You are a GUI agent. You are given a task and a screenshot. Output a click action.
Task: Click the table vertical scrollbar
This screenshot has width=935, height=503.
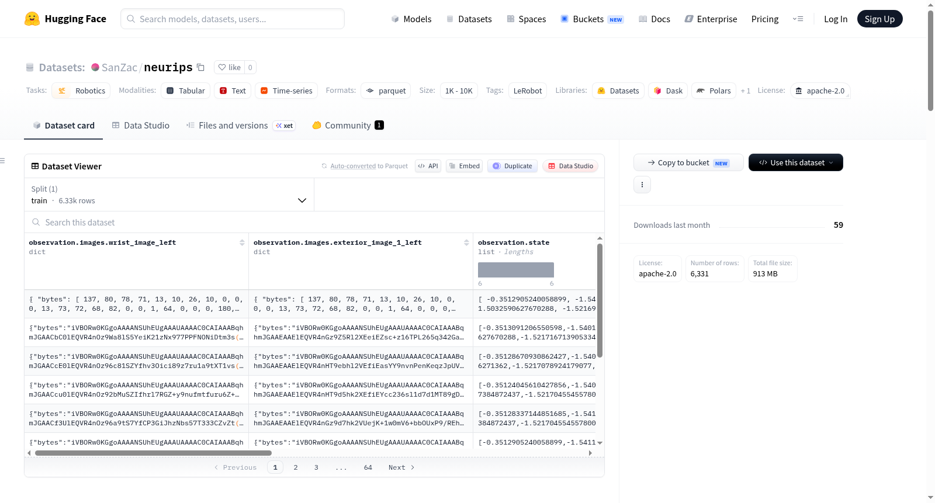(x=600, y=300)
